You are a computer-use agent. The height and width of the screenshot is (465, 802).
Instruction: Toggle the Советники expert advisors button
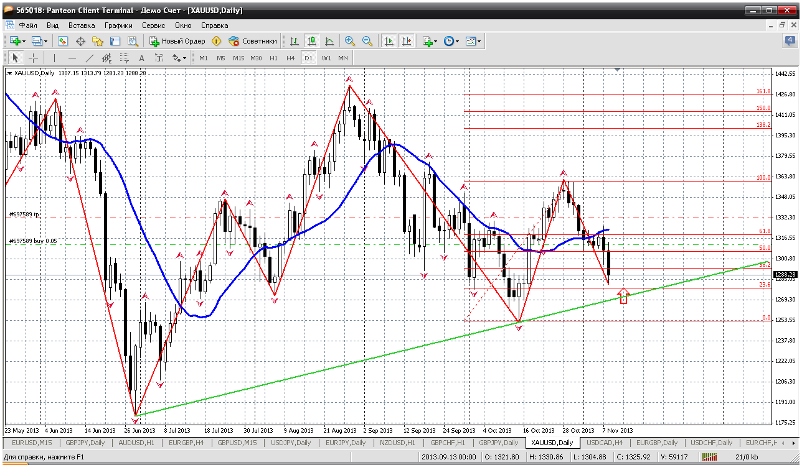[253, 41]
